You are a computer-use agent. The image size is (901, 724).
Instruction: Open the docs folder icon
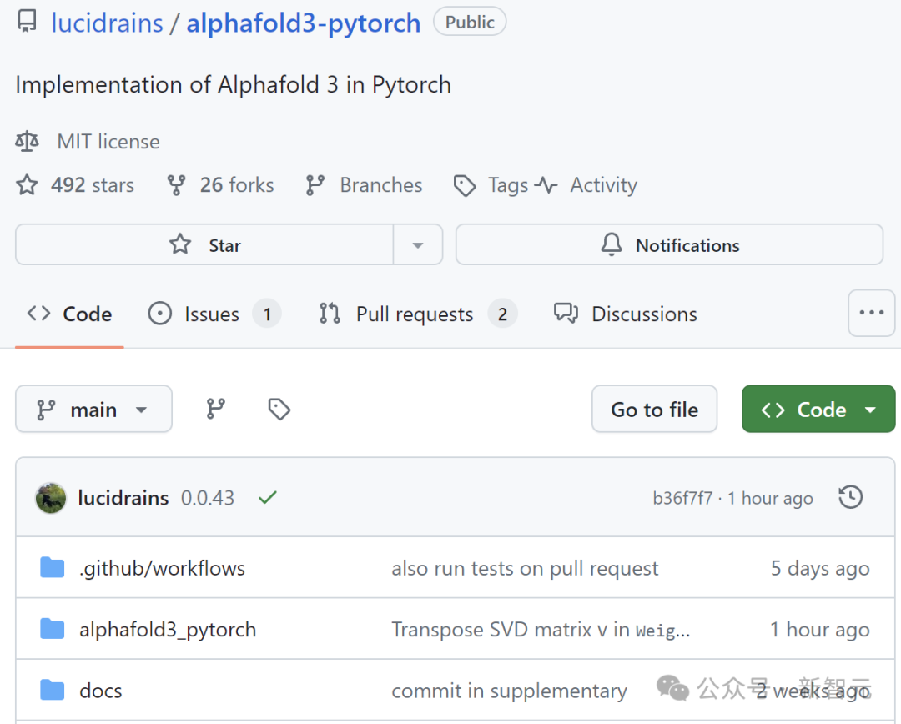(x=52, y=690)
